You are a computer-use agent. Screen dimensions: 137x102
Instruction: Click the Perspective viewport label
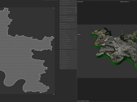[x=80, y=2]
